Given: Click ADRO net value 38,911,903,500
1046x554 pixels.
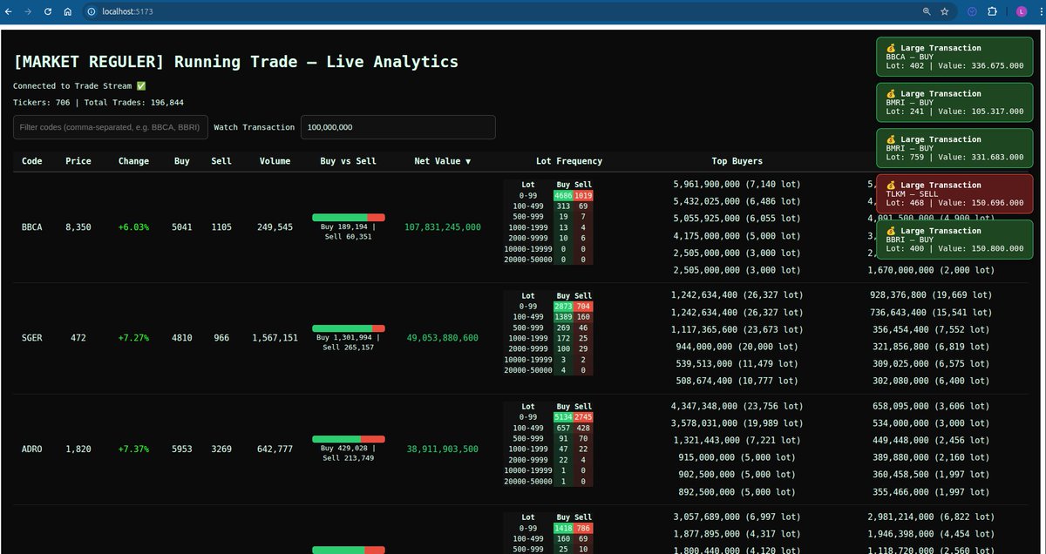Looking at the screenshot, I should pos(443,449).
